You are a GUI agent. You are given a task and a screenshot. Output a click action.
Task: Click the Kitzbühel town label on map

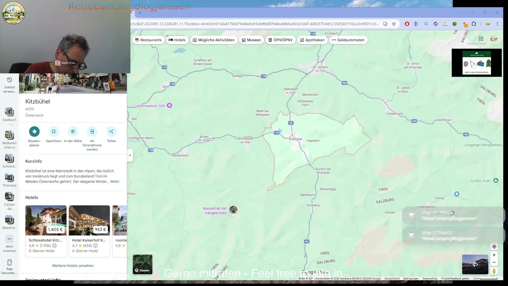pos(295,139)
